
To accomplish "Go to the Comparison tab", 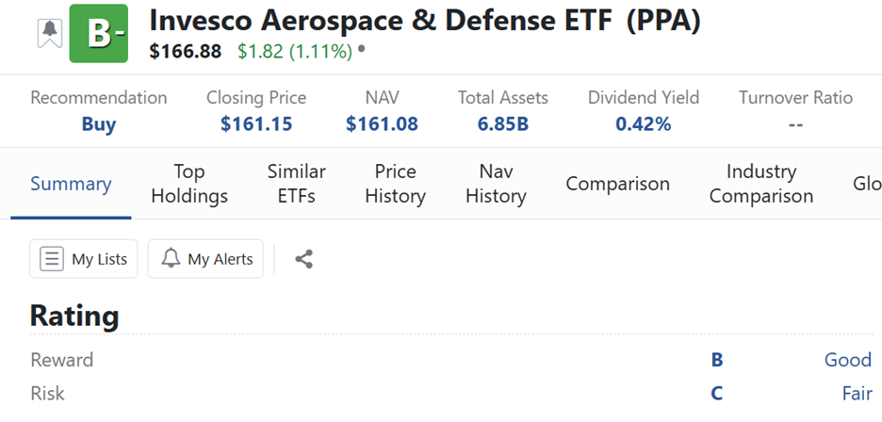I will 617,184.
